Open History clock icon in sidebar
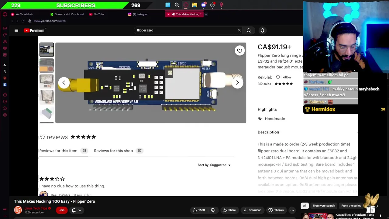Image resolution: width=389 pixels, height=219 pixels. tap(5, 102)
